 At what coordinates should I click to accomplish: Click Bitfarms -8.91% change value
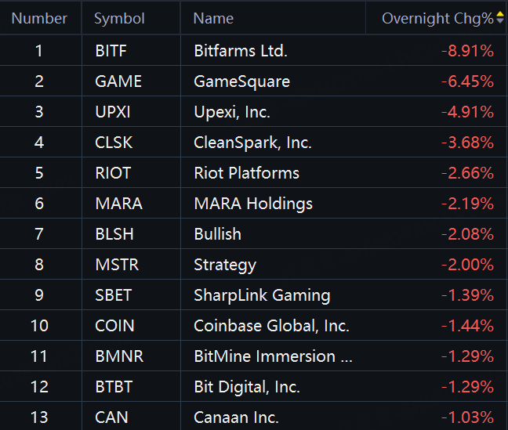pyautogui.click(x=467, y=51)
